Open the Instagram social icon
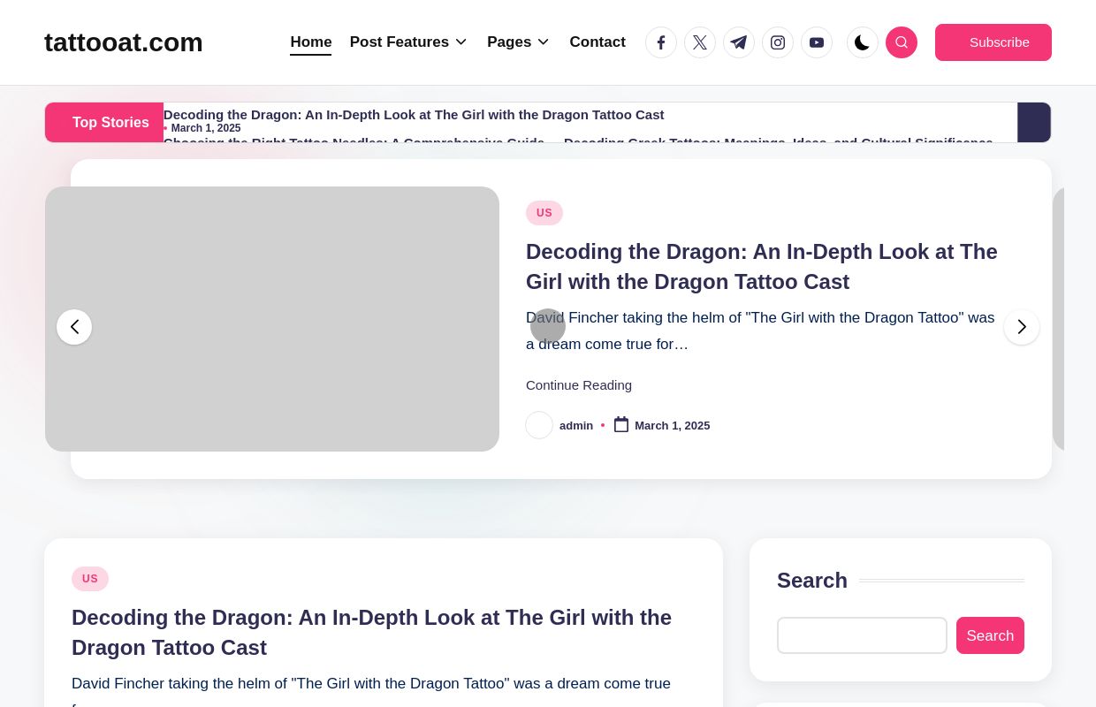 778,42
